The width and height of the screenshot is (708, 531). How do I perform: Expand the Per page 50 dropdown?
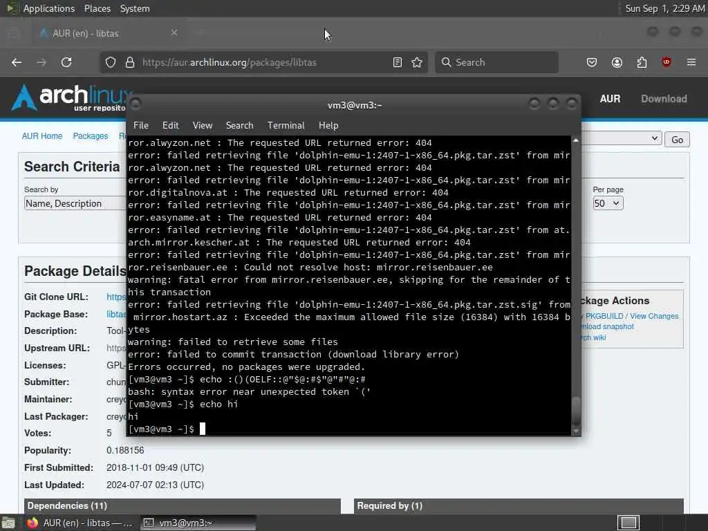(608, 203)
